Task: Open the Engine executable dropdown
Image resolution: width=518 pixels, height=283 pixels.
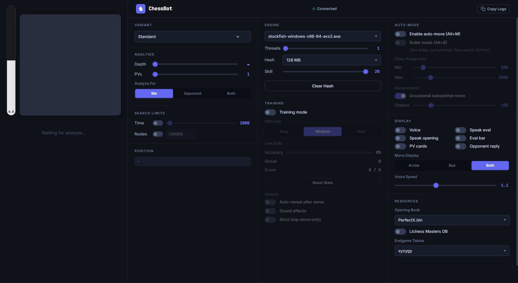Action: tap(322, 36)
